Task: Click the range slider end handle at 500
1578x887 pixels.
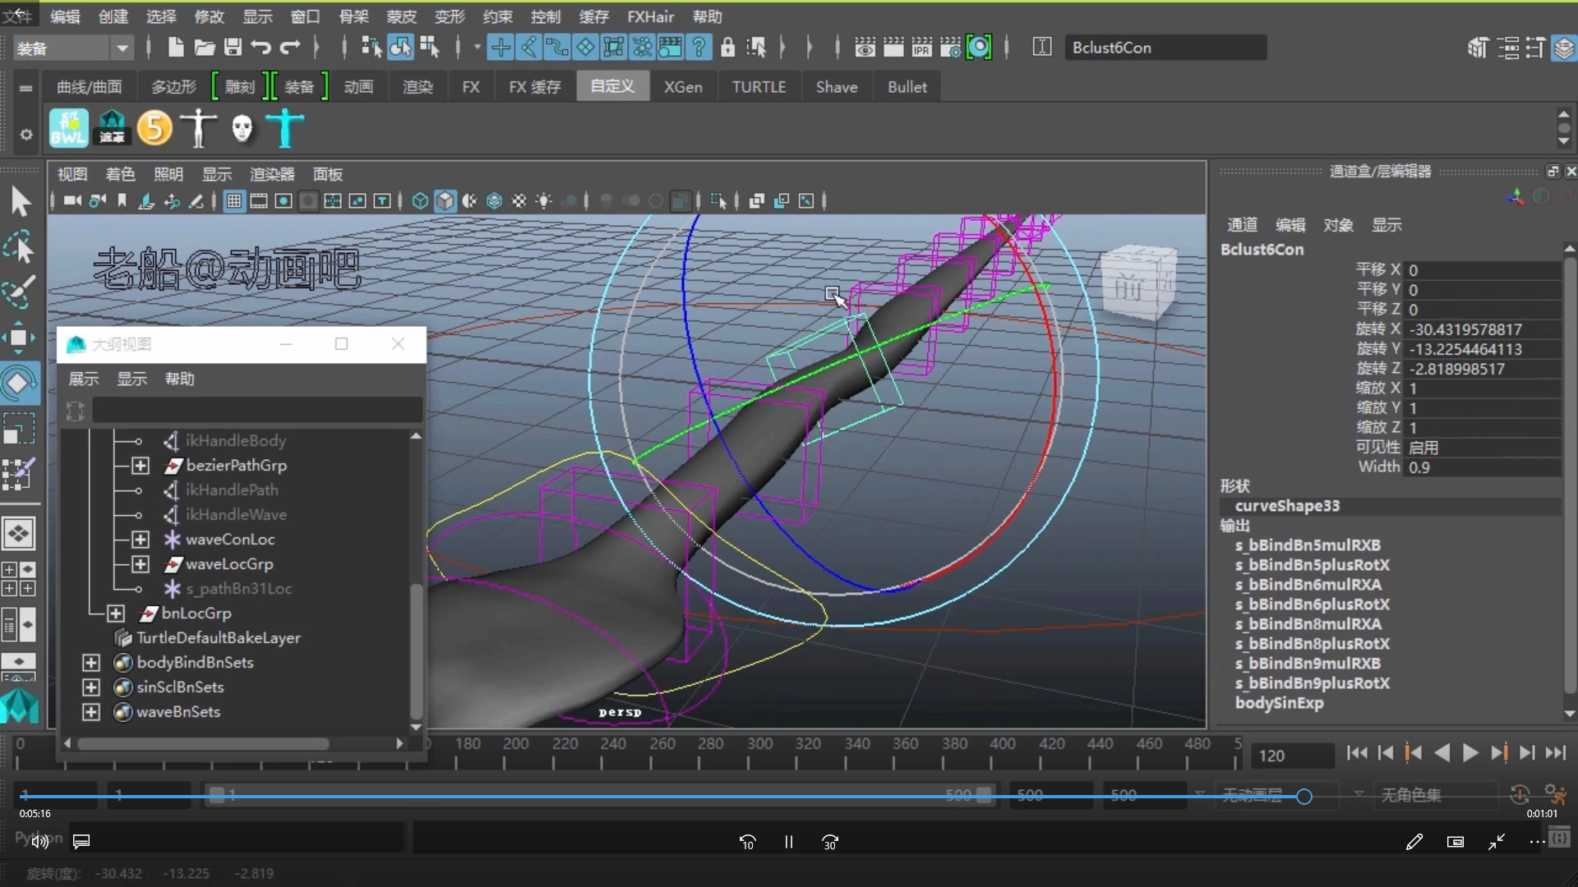Action: click(984, 795)
